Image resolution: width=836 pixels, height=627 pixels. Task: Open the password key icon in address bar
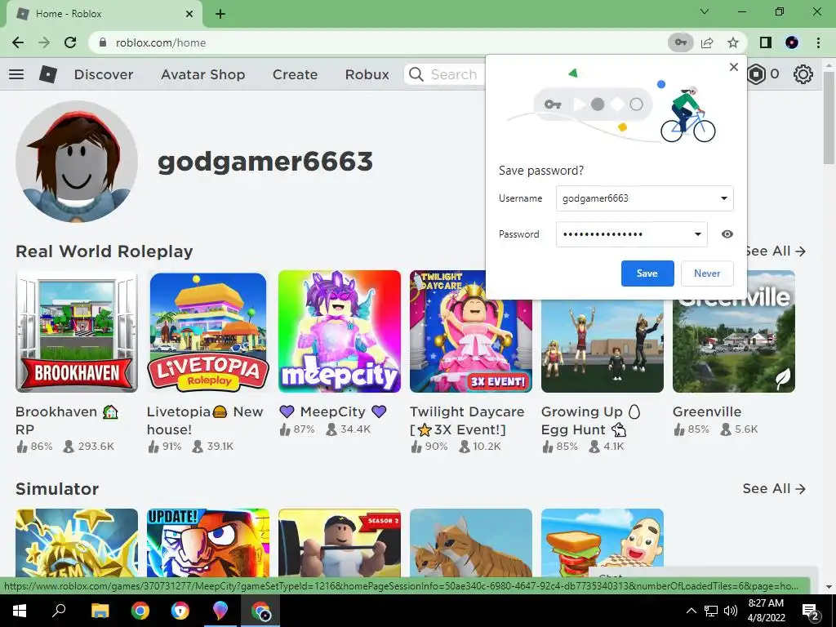[x=681, y=42]
